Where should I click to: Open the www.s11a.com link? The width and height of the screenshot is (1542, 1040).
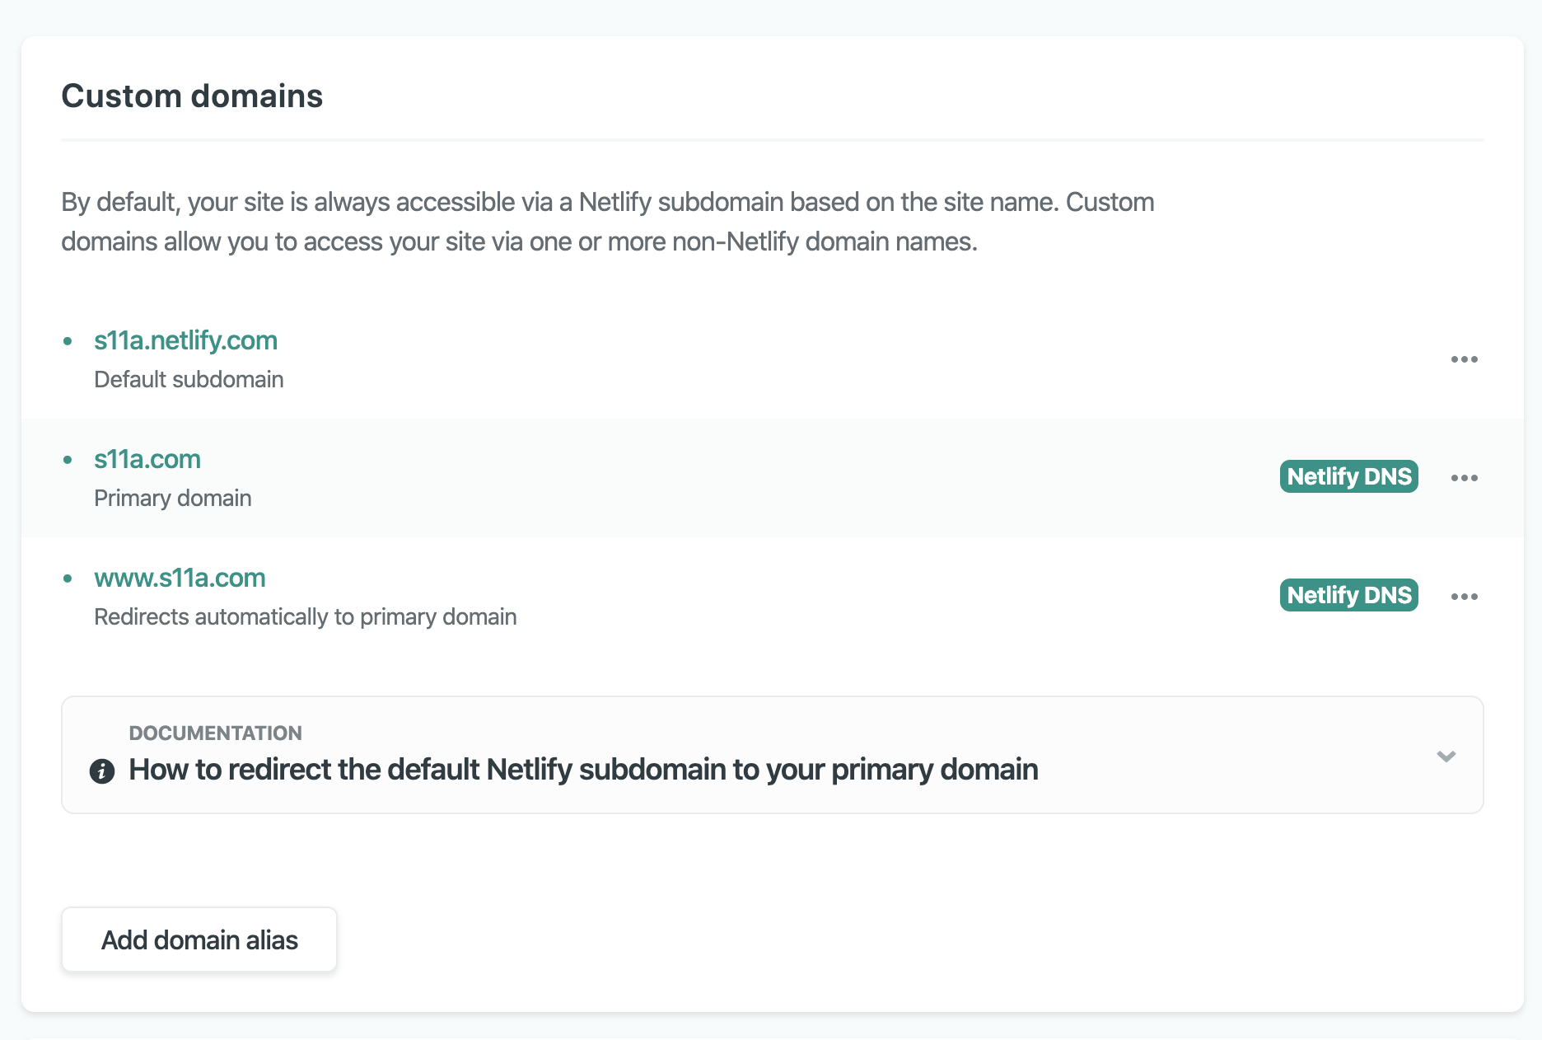180,578
